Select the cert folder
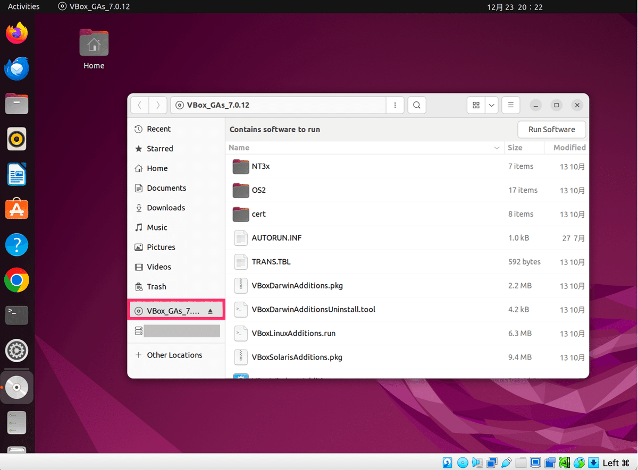Viewport: 638px width, 470px height. pos(407,214)
